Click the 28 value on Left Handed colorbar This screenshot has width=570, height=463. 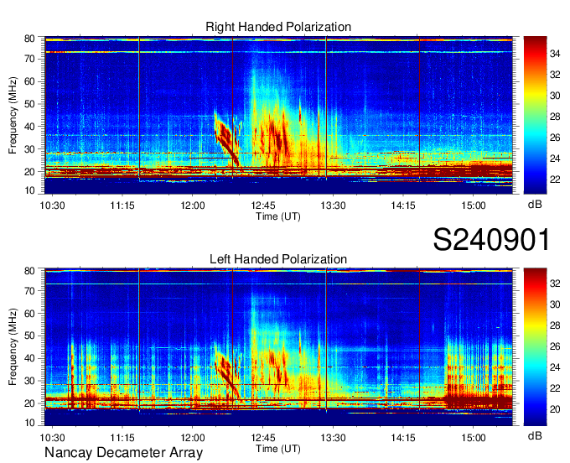point(555,325)
